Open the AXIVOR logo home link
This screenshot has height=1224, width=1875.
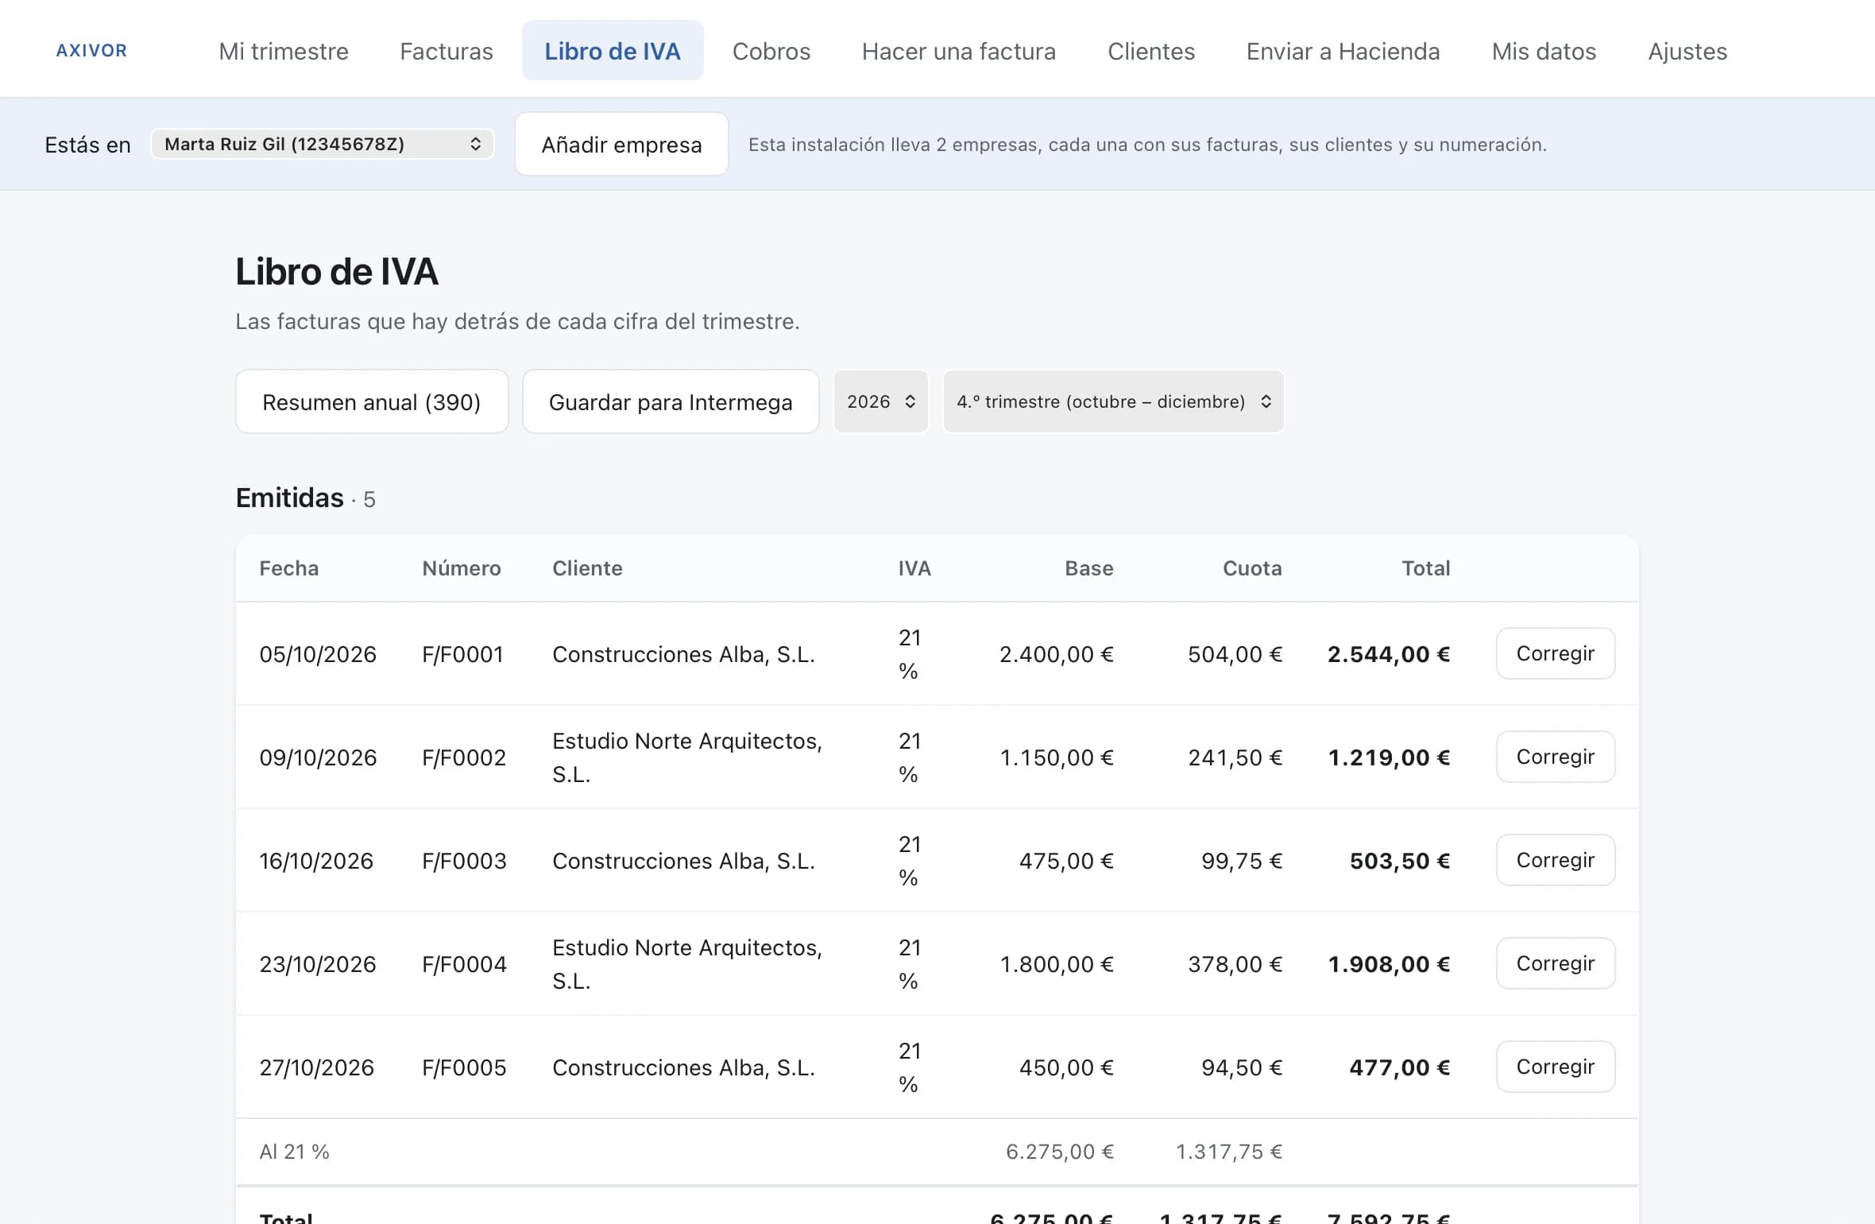(x=91, y=51)
